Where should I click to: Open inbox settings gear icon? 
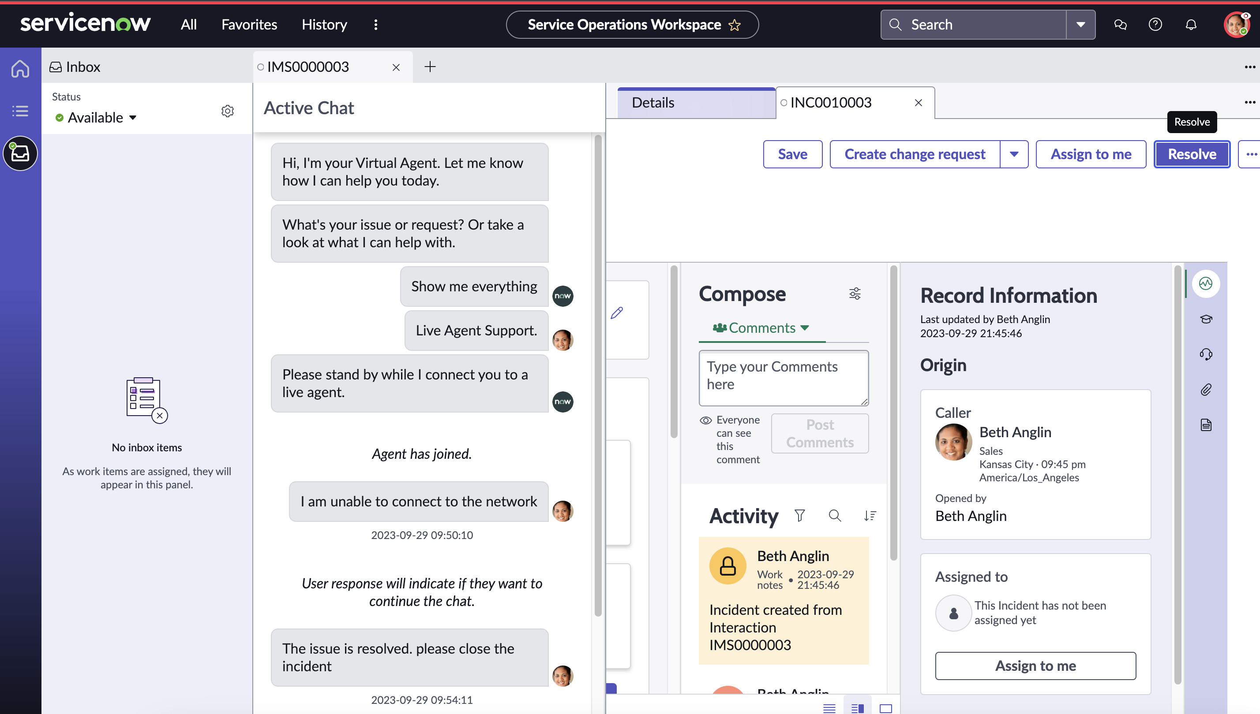pyautogui.click(x=227, y=111)
